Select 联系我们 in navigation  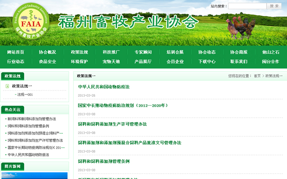click(239, 62)
